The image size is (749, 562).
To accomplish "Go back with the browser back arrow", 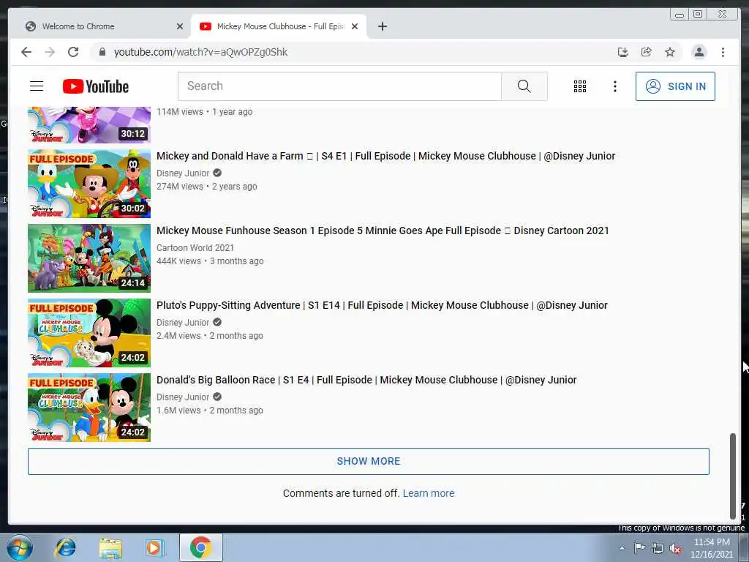I will [x=26, y=52].
